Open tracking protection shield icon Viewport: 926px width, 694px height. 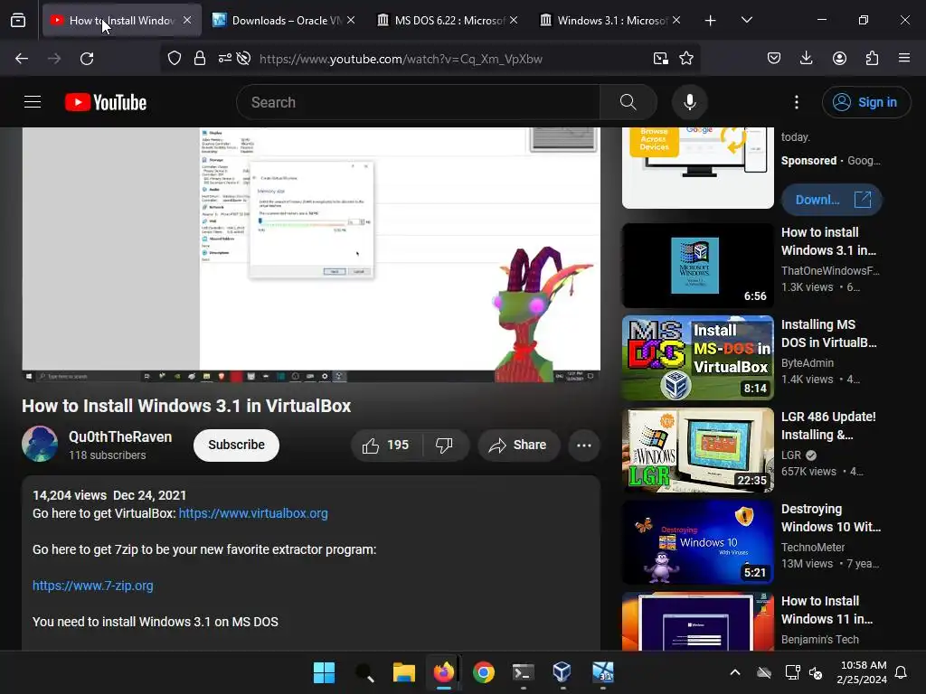coord(175,59)
